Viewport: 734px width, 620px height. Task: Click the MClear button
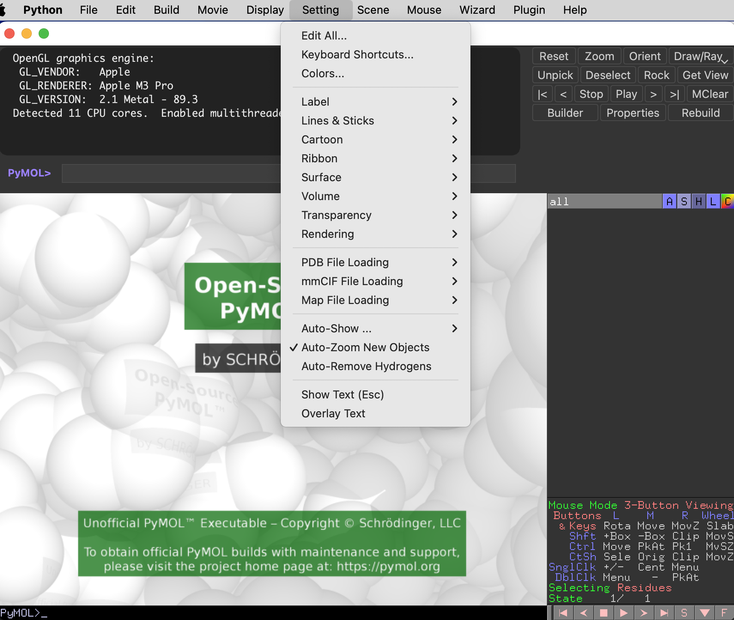(x=710, y=94)
